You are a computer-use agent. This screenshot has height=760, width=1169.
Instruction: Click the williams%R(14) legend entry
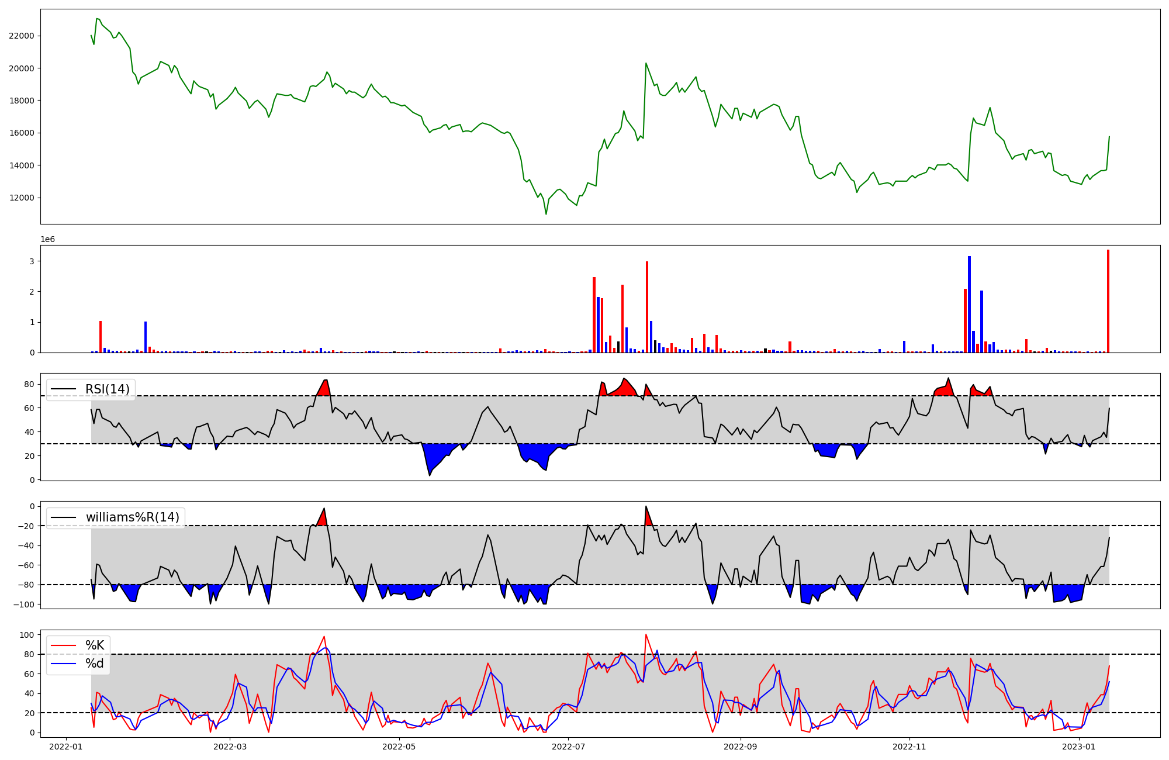tap(132, 517)
